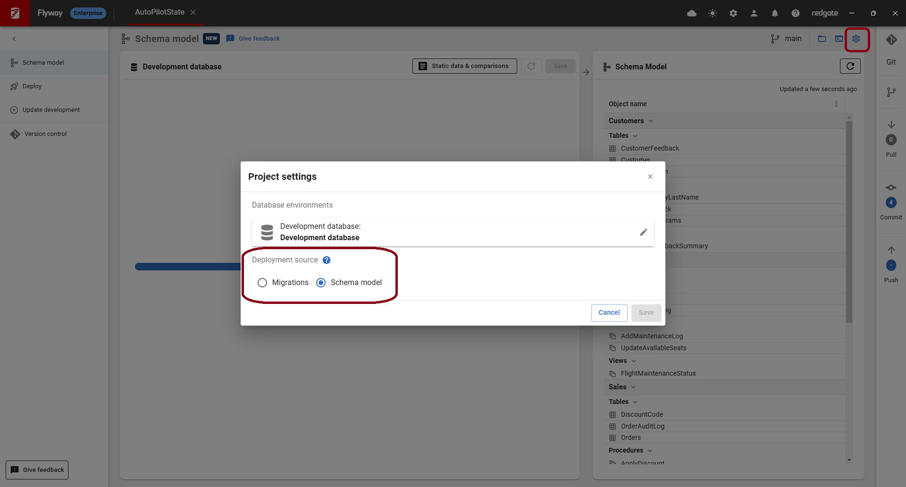Toggle the light/dark theme sun icon
The width and height of the screenshot is (906, 487).
pyautogui.click(x=713, y=13)
